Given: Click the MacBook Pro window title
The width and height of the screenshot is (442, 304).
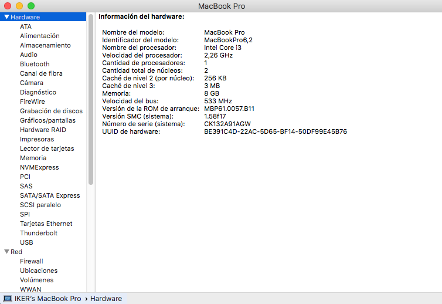Looking at the screenshot, I should (x=222, y=6).
